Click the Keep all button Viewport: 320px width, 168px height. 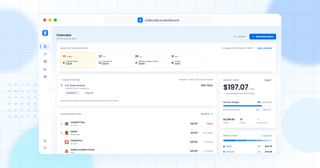click(x=88, y=93)
